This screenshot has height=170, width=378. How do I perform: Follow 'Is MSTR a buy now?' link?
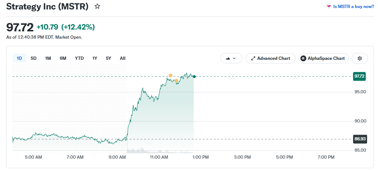point(353,7)
